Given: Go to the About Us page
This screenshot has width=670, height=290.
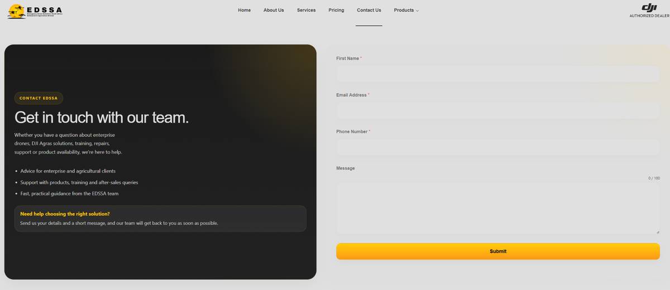Looking at the screenshot, I should 274,10.
